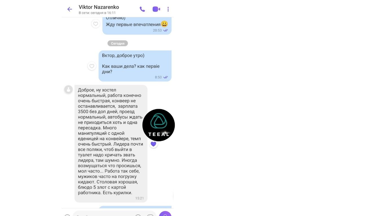
Task: Select the blue 'Как ваши дела?' message bubble
Action: (135, 66)
